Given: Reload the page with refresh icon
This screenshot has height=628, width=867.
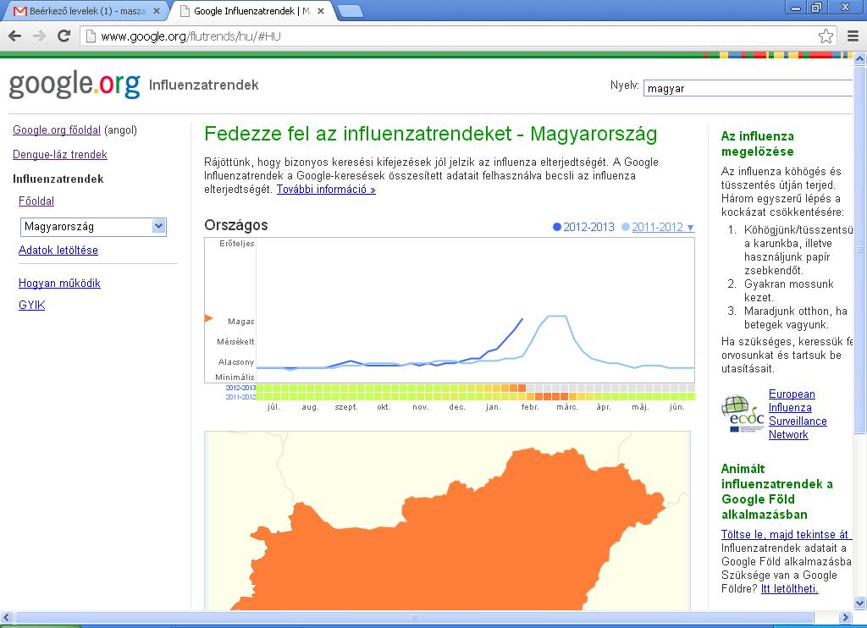Looking at the screenshot, I should 64,36.
